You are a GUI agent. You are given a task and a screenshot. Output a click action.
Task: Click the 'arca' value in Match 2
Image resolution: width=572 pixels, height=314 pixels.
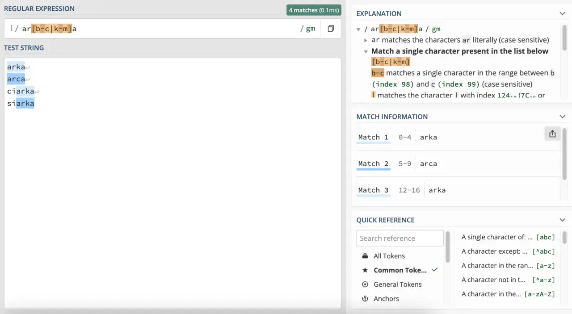(428, 163)
